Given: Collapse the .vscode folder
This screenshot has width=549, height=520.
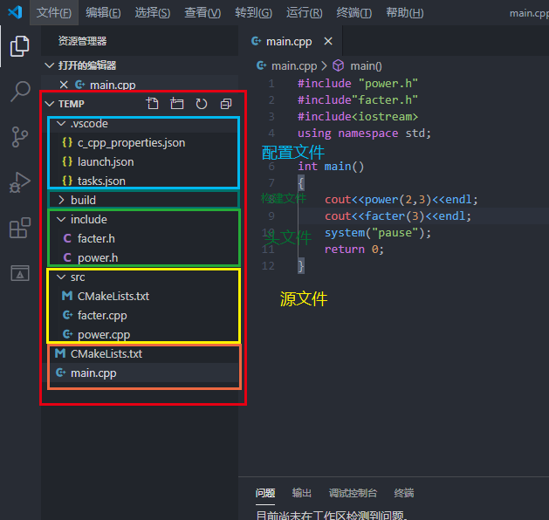Looking at the screenshot, I should click(x=61, y=123).
